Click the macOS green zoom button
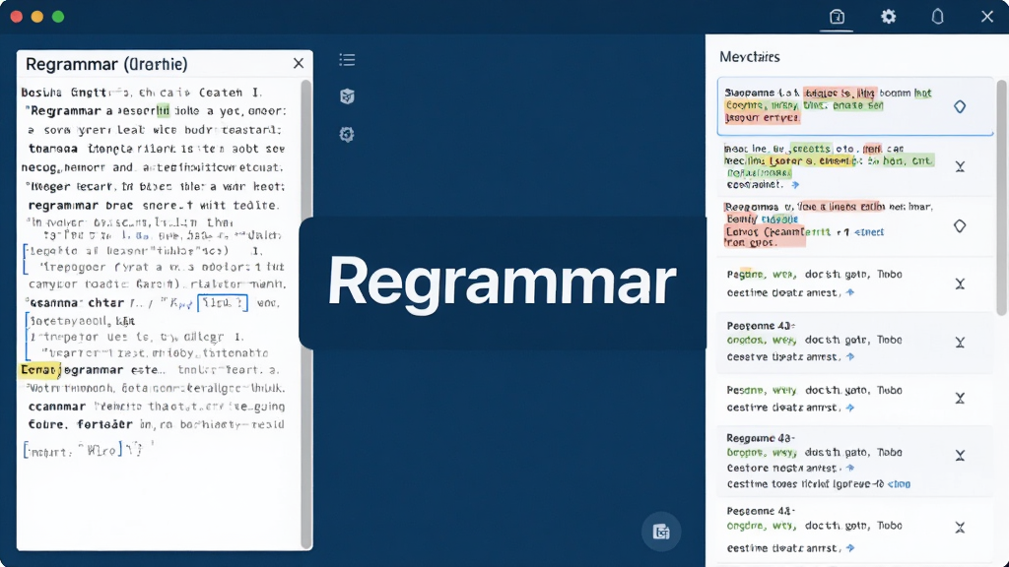 pyautogui.click(x=58, y=17)
